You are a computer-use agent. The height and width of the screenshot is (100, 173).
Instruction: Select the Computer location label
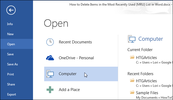68,74
